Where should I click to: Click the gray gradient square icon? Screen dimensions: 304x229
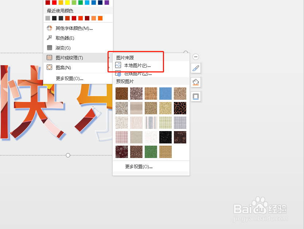(50, 48)
